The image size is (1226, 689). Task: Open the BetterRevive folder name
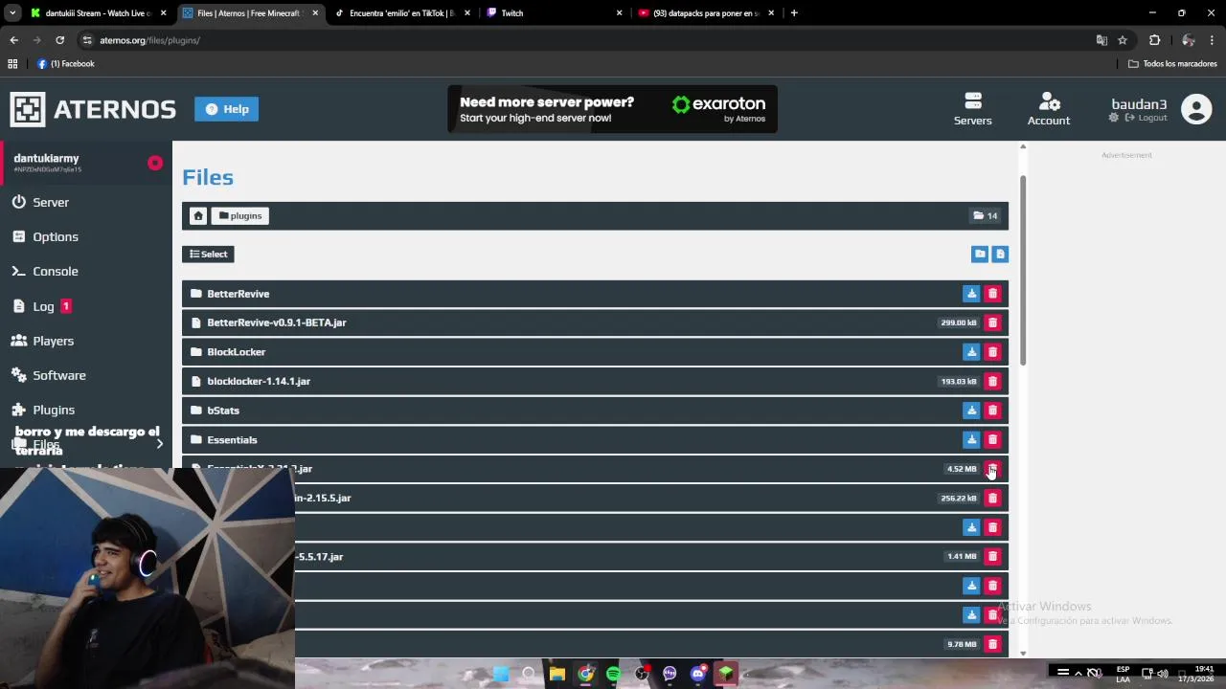pyautogui.click(x=238, y=294)
